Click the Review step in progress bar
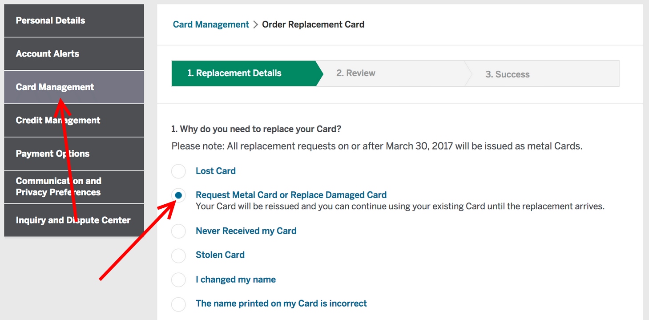 [356, 73]
